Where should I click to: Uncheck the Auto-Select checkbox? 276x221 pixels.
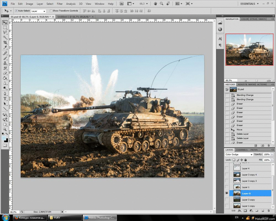16,11
